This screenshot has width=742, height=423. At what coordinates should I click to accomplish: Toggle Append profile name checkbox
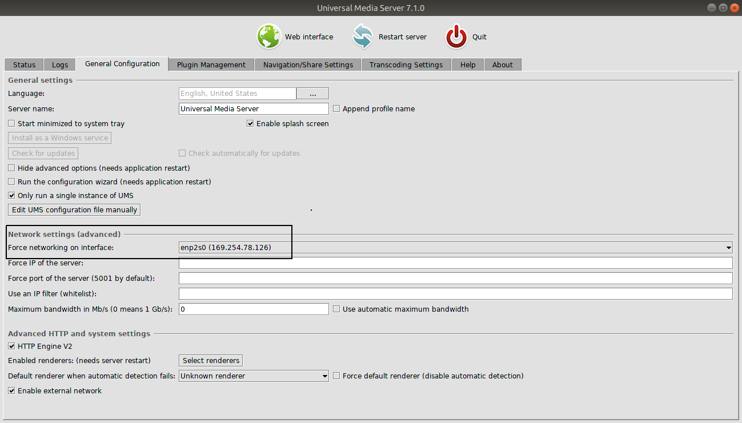click(x=336, y=108)
